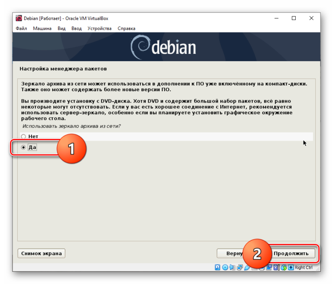Select the "Да" radio option
Image resolution: width=333 pixels, height=284 pixels.
tap(24, 147)
